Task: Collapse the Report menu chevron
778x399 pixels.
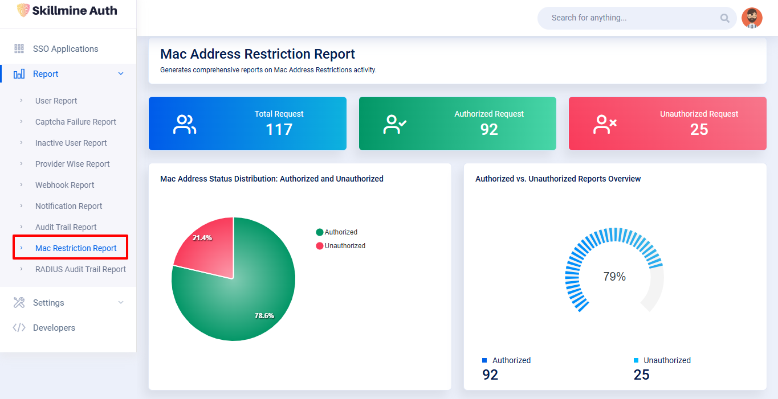Action: (120, 74)
